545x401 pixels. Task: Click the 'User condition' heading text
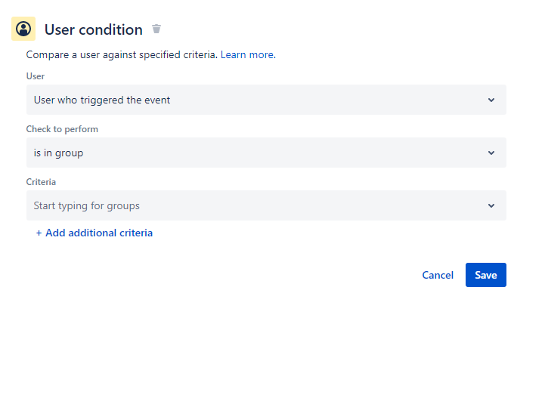pos(93,29)
